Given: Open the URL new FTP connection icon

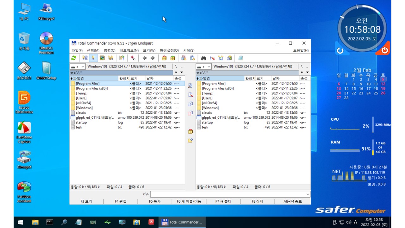Looking at the screenshot, I should (x=192, y=58).
